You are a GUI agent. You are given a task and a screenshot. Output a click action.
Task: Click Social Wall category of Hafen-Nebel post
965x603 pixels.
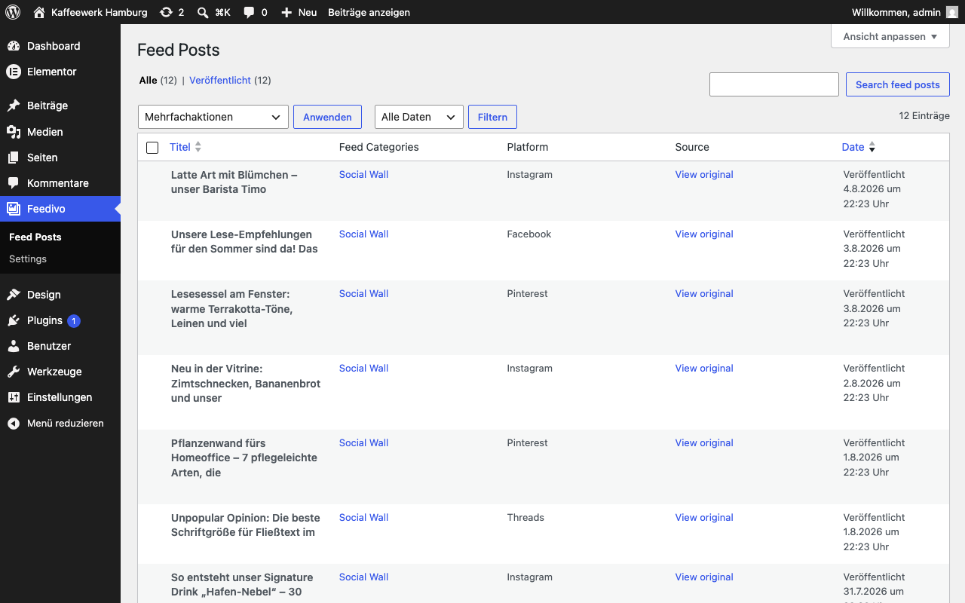(x=363, y=577)
